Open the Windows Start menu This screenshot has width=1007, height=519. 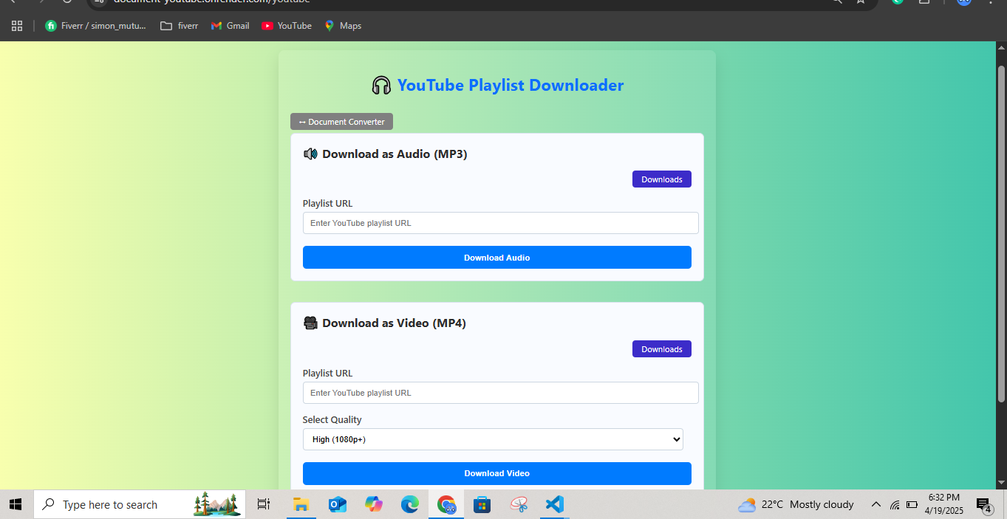click(x=16, y=505)
